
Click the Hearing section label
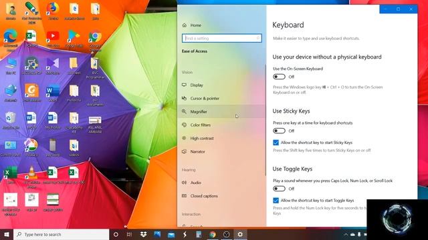189,170
